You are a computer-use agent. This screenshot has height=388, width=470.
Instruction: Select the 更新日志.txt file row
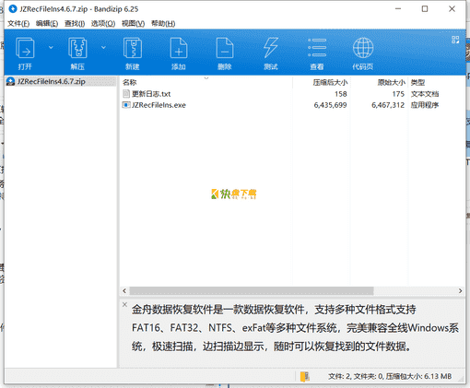[293, 94]
